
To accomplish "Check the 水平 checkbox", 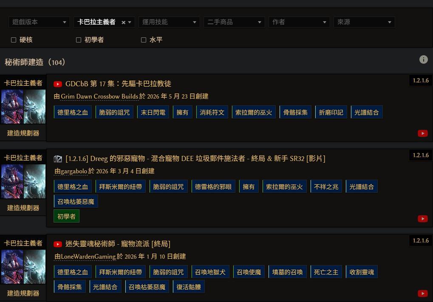I will (144, 40).
